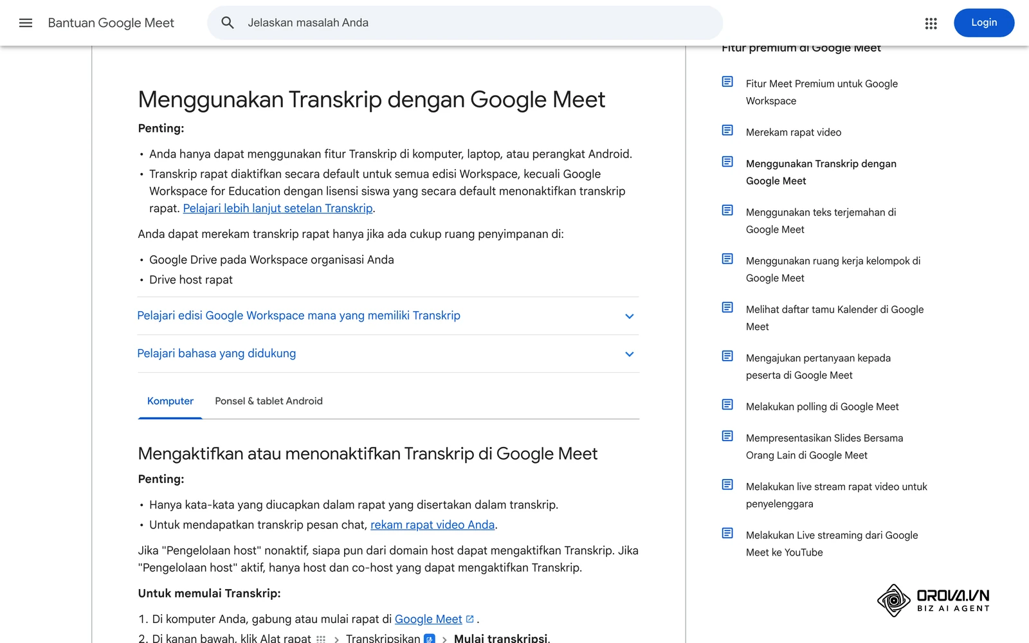Screen dimensions: 1029x643
Task: Open the Google Meet link in step 1
Action: tap(428, 619)
